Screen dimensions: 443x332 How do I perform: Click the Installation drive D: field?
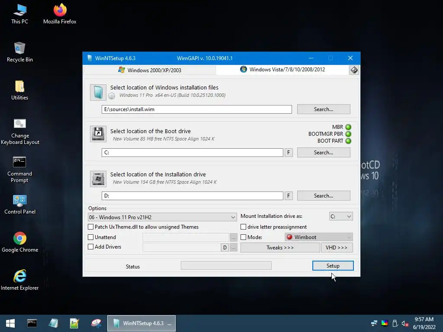(193, 196)
